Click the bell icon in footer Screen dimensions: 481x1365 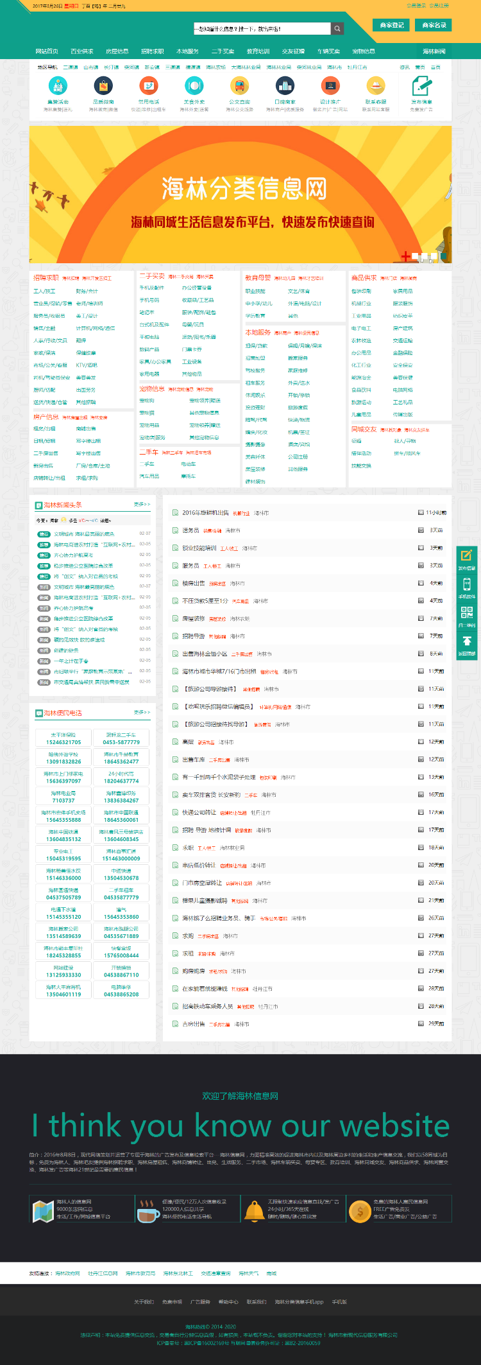click(x=254, y=1211)
